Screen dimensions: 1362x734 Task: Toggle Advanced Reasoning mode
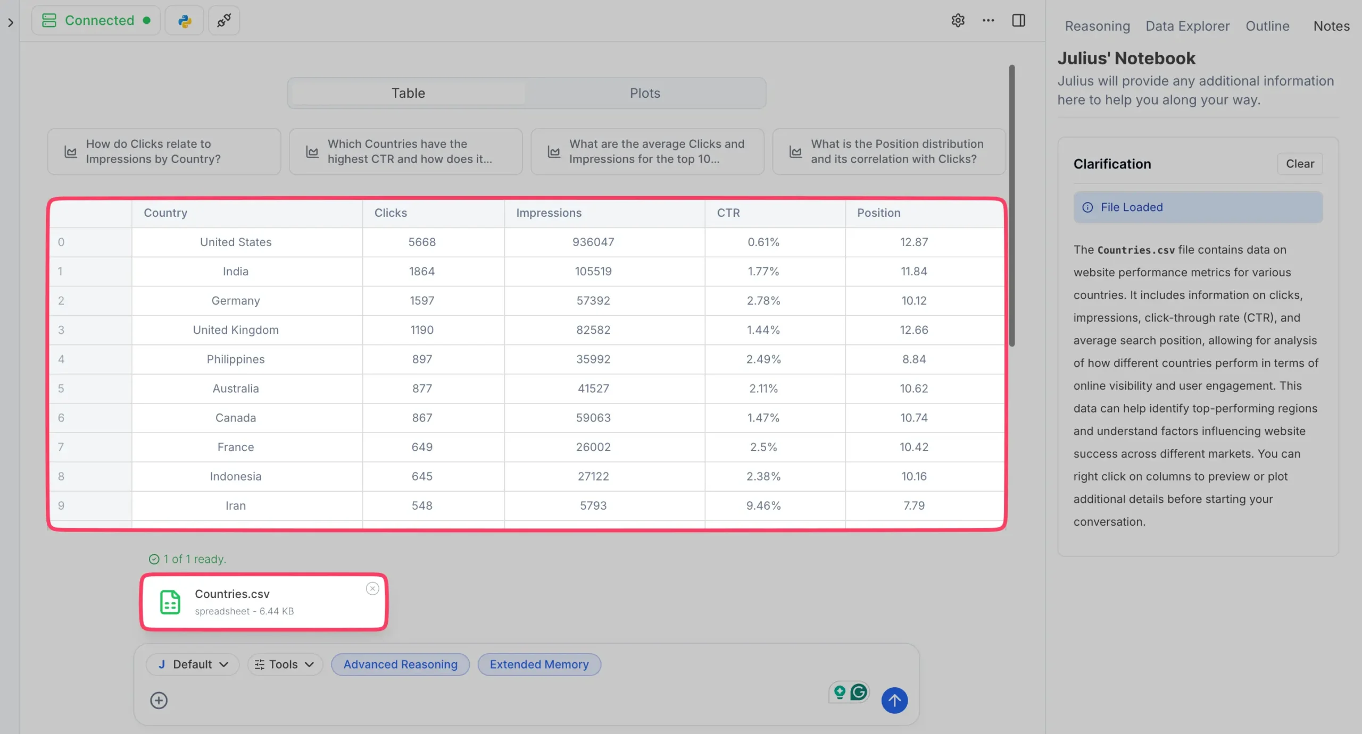(400, 664)
